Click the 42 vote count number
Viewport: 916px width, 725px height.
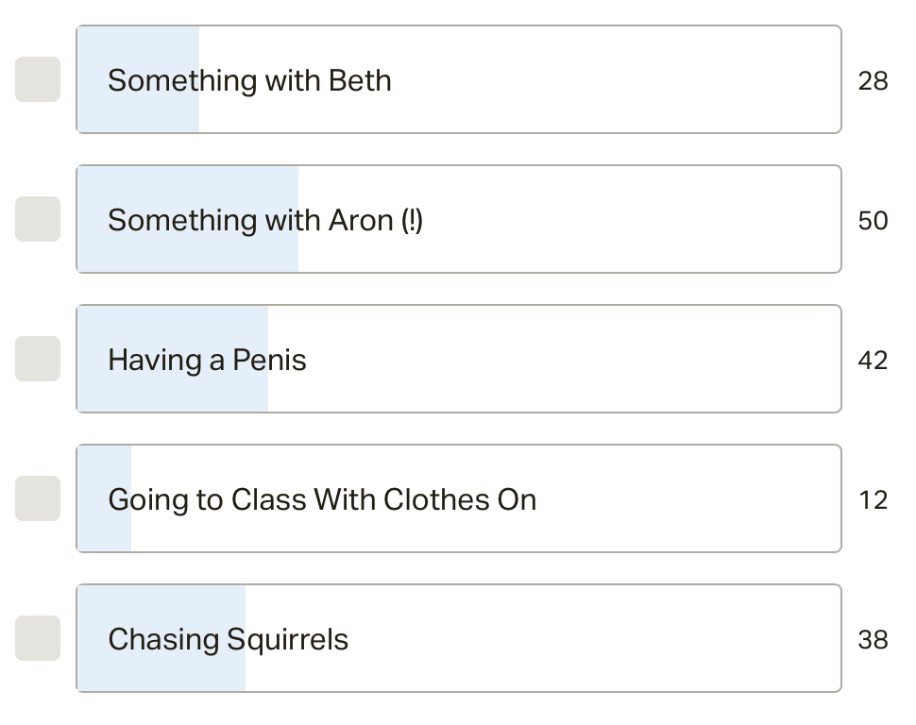point(873,361)
